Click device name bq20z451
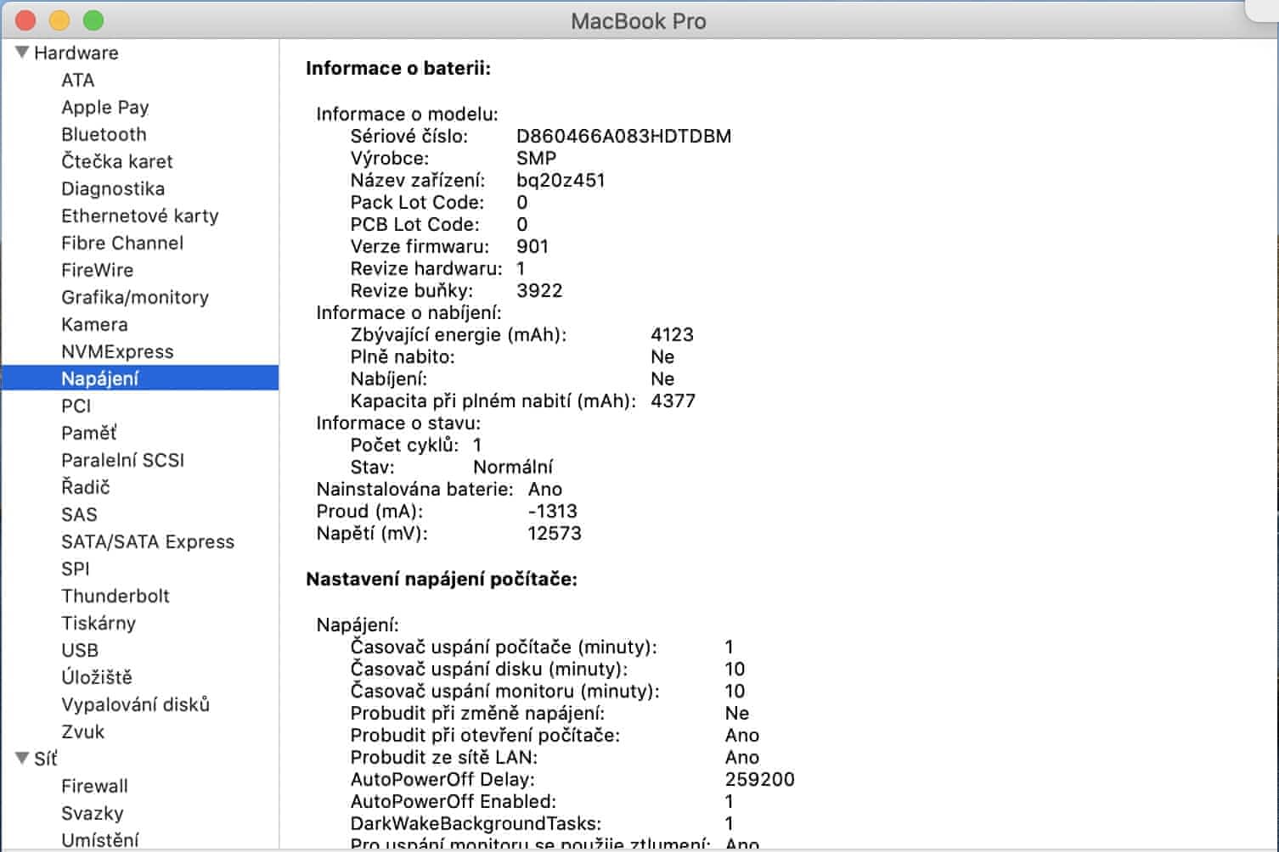This screenshot has height=852, width=1279. (561, 180)
